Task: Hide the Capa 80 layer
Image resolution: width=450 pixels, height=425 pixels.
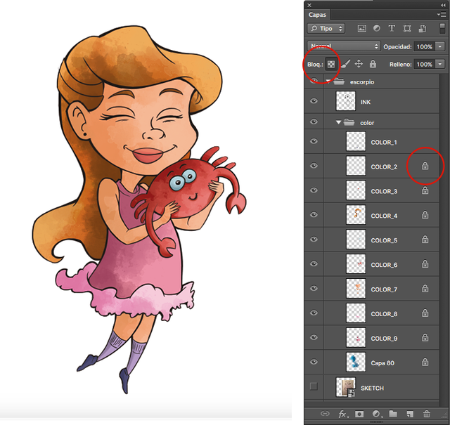Action: 314,362
